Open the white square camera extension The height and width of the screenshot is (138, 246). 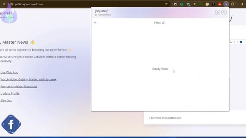coord(175,4)
